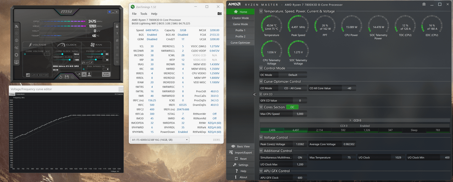This screenshot has width=453, height=182.
Task: Click Reset in Ryzen Master sidebar
Action: pyautogui.click(x=240, y=159)
